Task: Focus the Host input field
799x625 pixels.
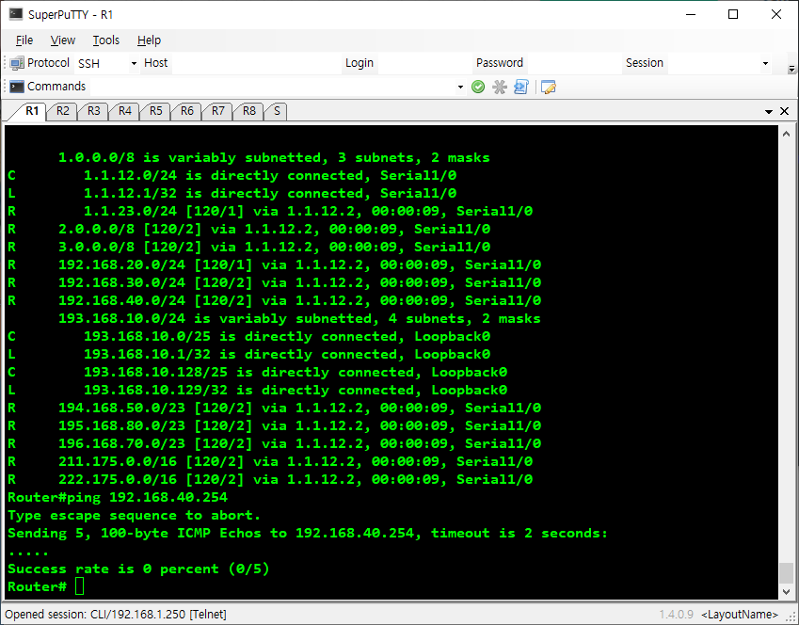Action: (256, 63)
